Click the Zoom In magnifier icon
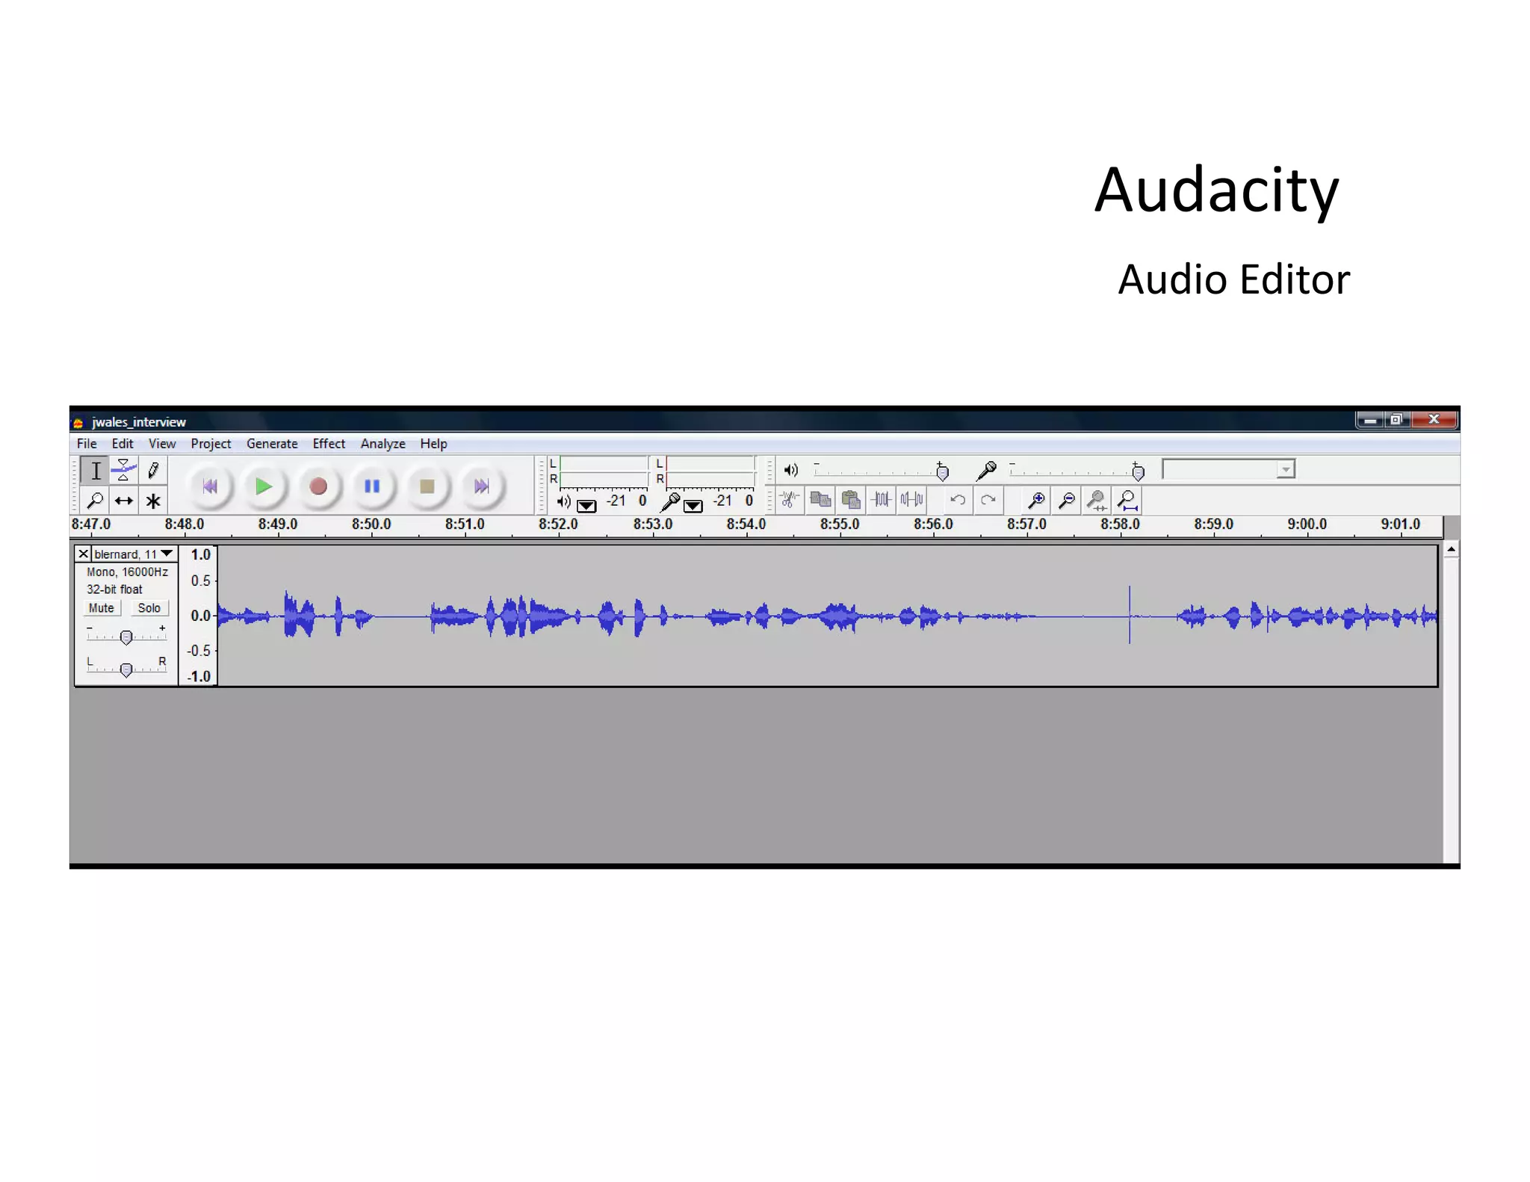Image resolution: width=1530 pixels, height=1182 pixels. pyautogui.click(x=1036, y=500)
